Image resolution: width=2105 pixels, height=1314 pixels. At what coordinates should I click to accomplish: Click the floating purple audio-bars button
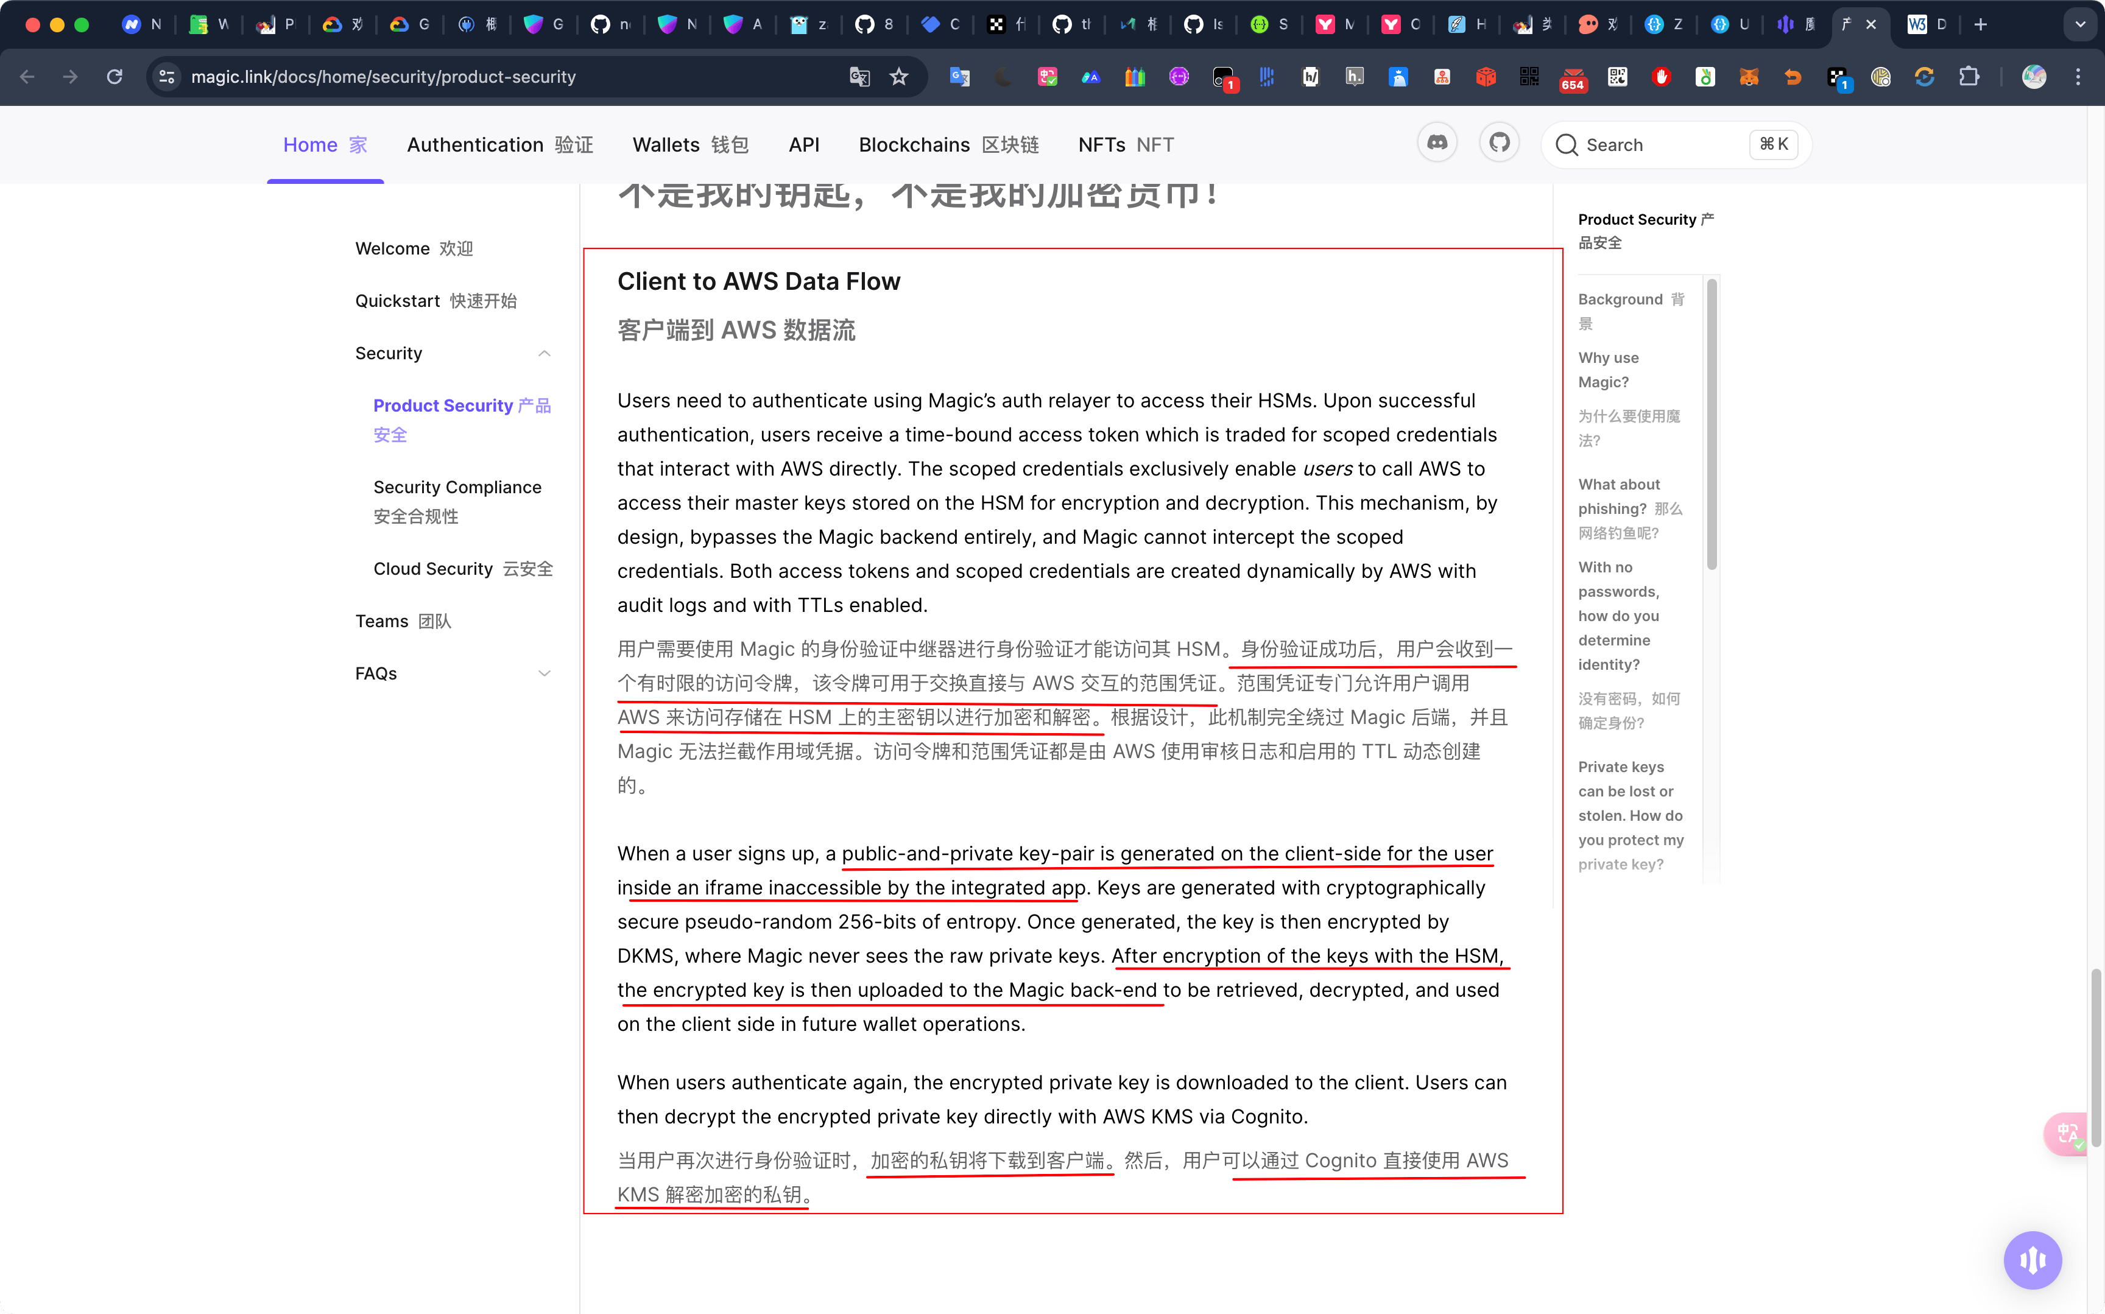point(2032,1259)
